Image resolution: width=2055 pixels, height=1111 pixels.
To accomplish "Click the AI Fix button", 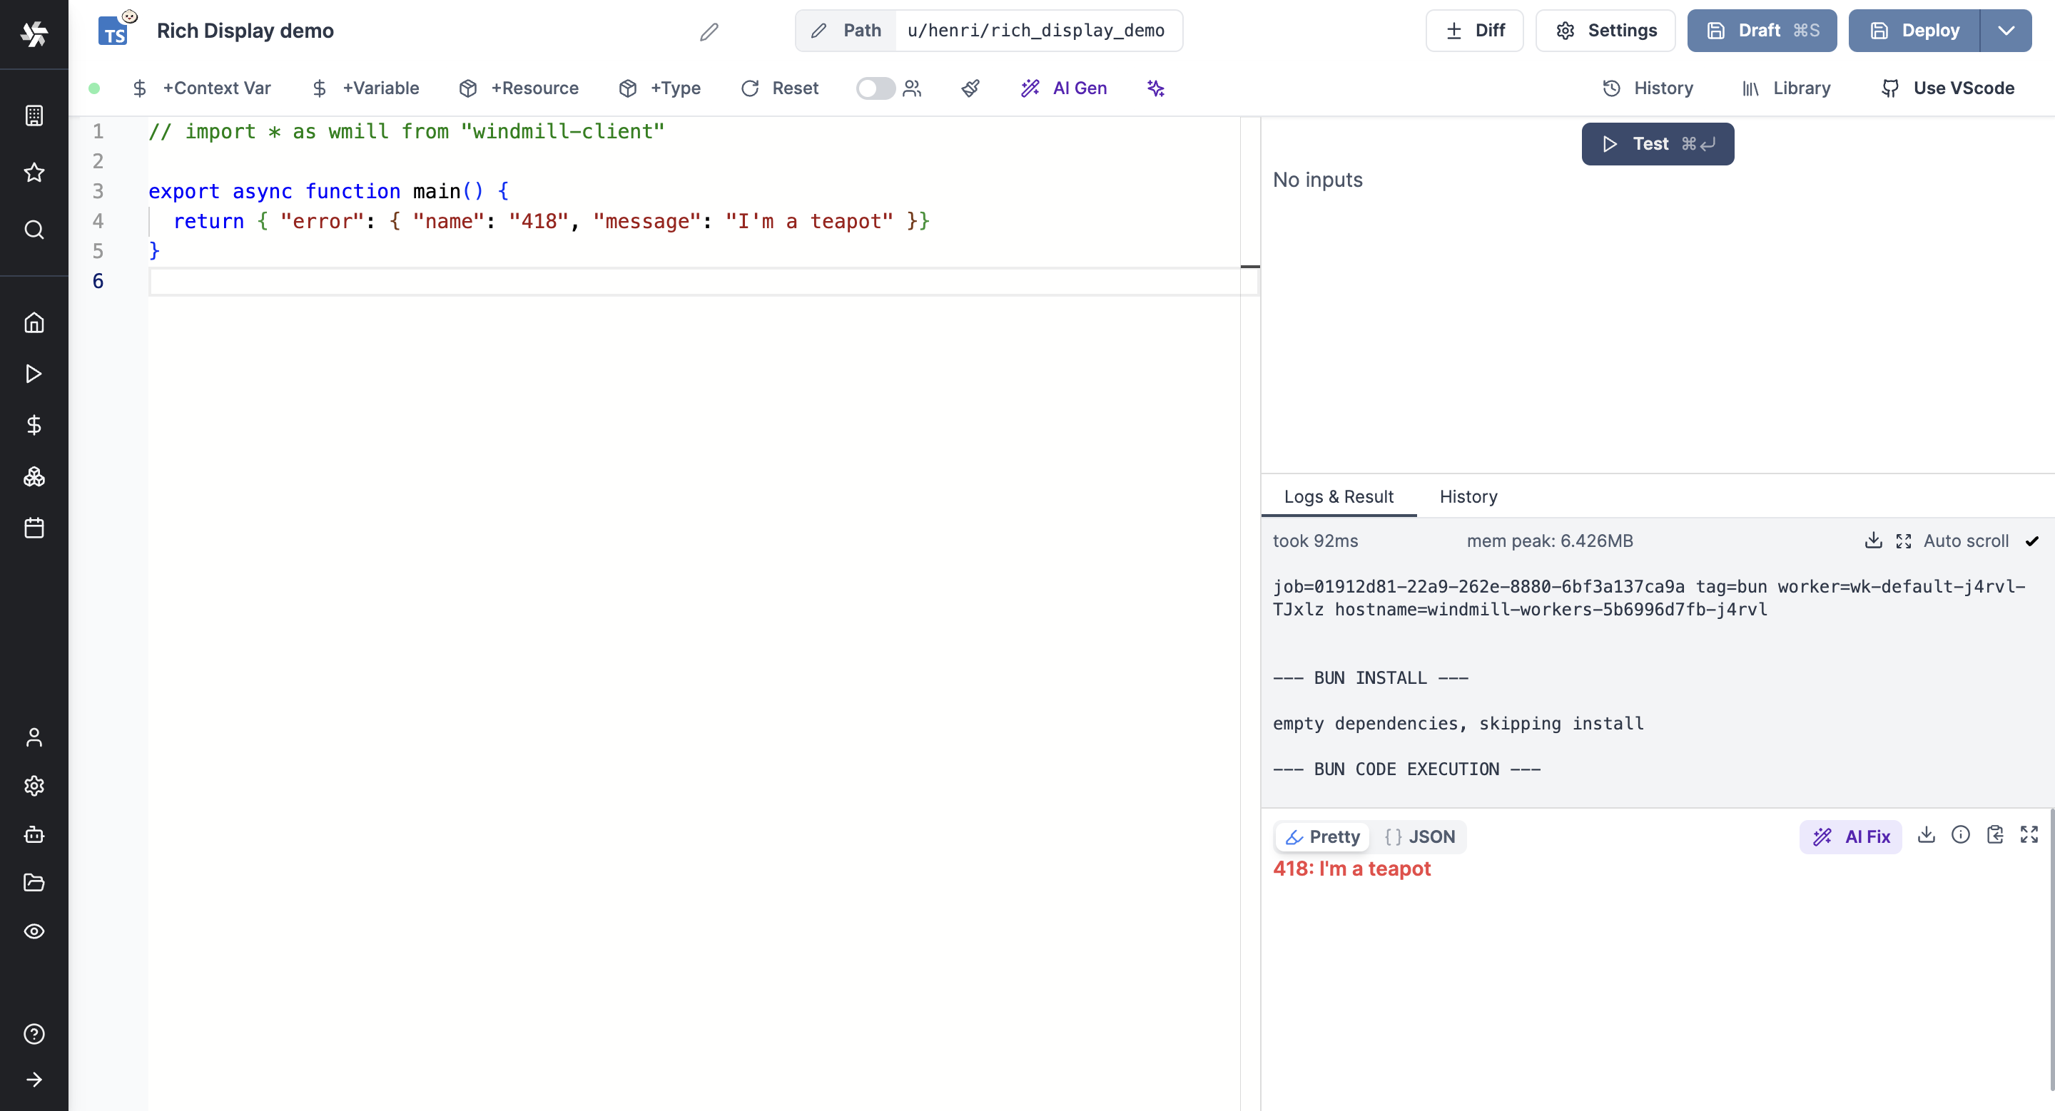I will click(x=1850, y=837).
